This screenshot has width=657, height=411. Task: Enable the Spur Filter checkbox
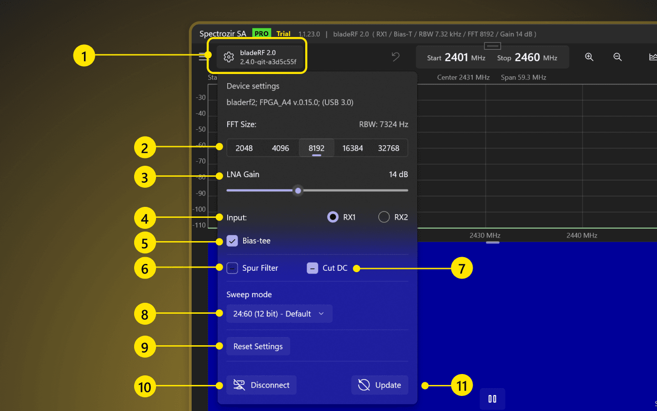pos(232,268)
